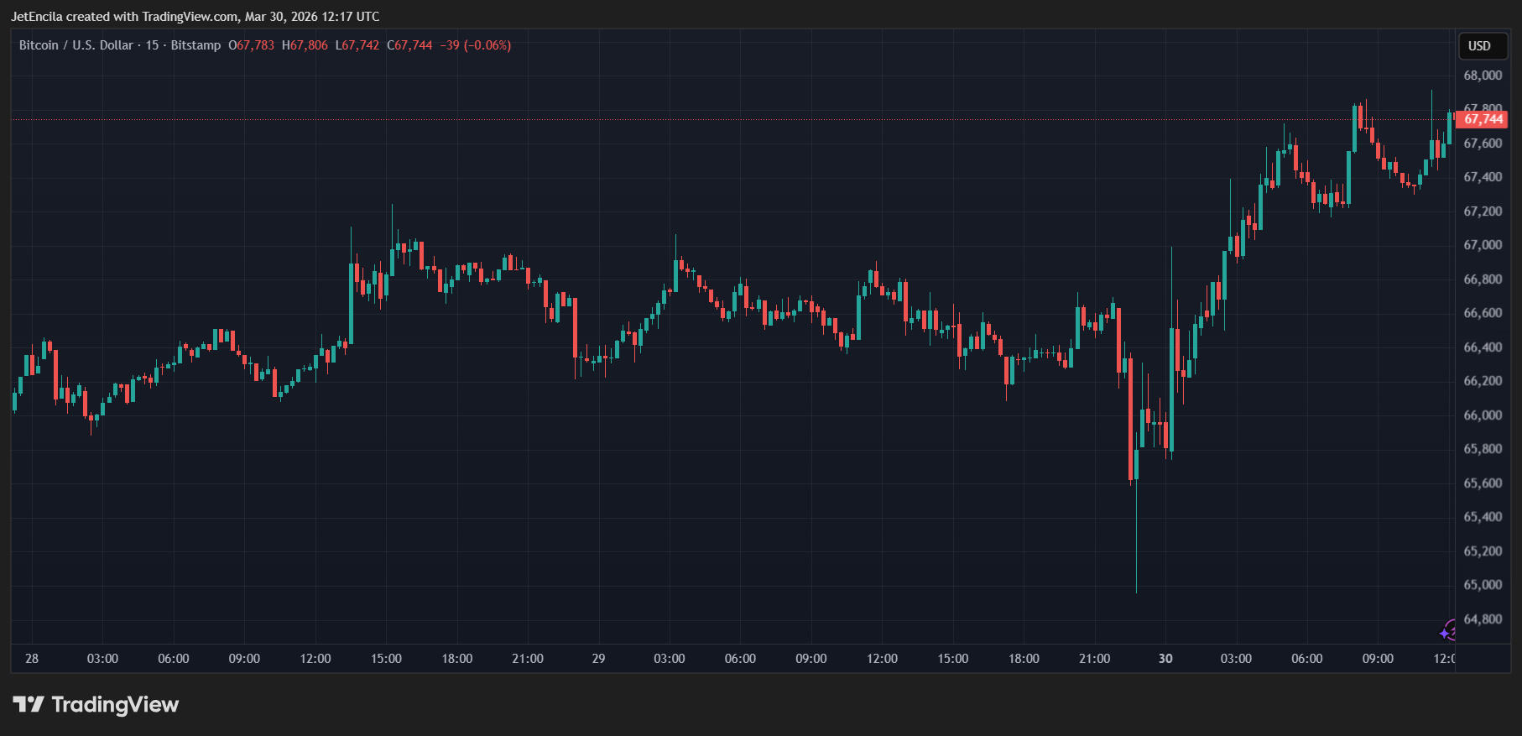Click TradingView.com in the top caption

pos(190,17)
